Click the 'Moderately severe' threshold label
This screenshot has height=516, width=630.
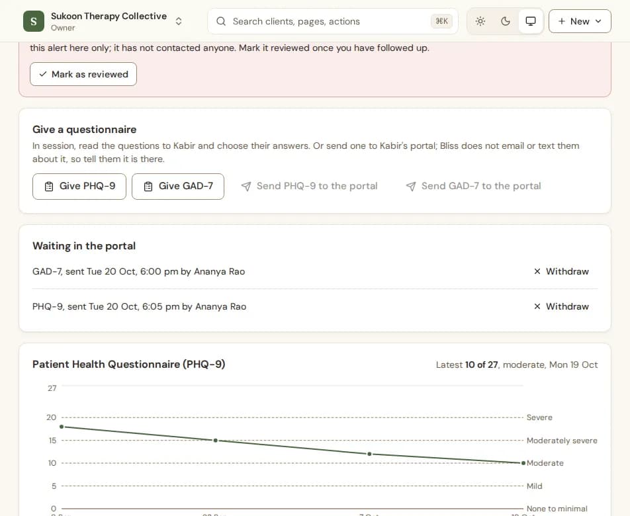click(562, 441)
